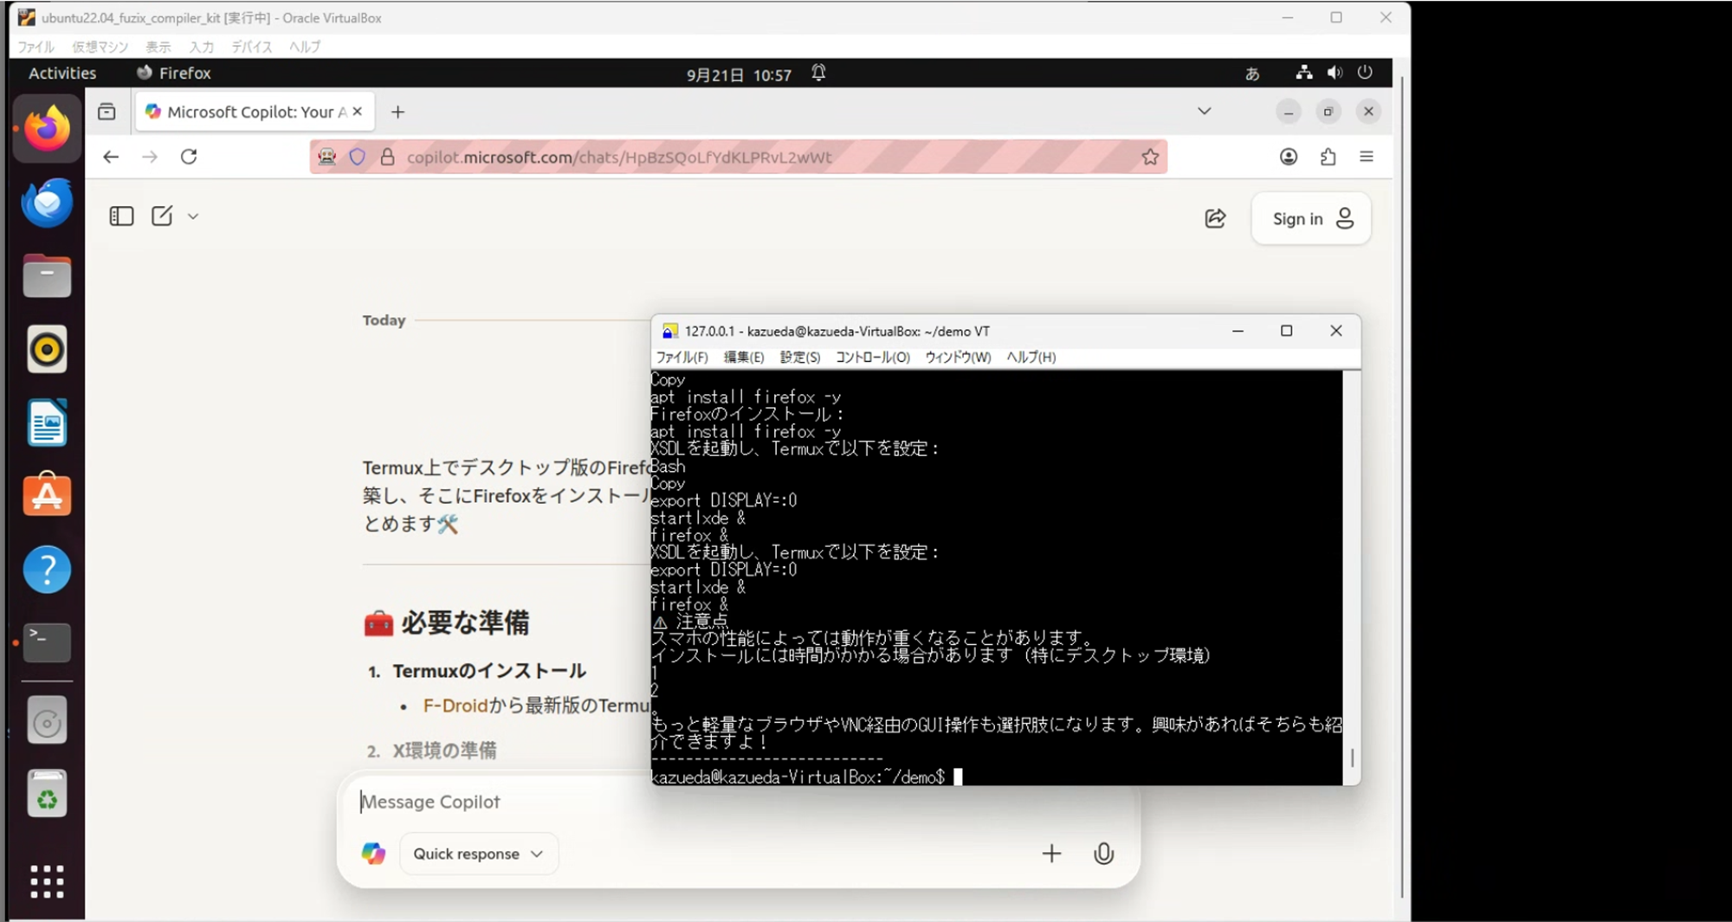1732x922 pixels.
Task: Open Ubuntu Software store in the dock
Action: pos(47,495)
